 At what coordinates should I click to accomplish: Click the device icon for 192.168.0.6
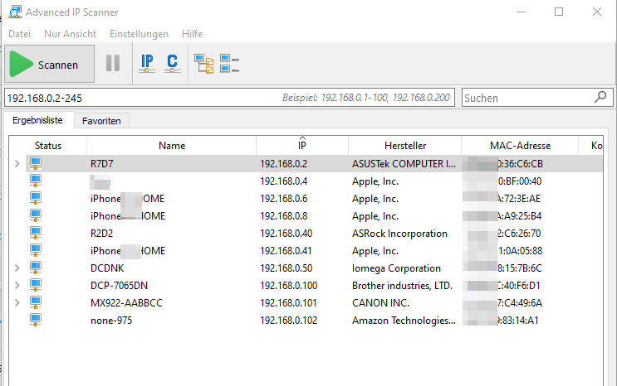pyautogui.click(x=36, y=198)
